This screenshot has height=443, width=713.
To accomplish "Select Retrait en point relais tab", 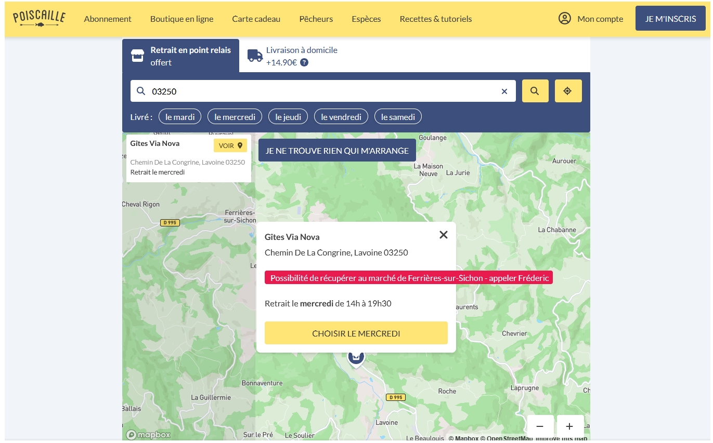I will tap(181, 56).
